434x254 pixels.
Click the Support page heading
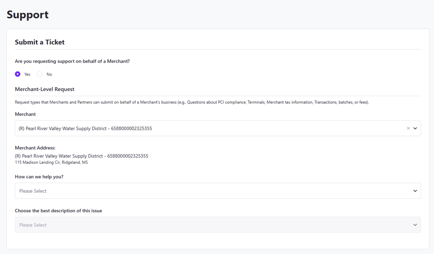28,14
